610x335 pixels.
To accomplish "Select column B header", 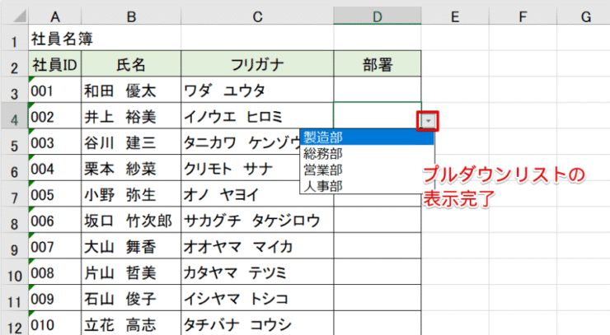I will pyautogui.click(x=131, y=16).
